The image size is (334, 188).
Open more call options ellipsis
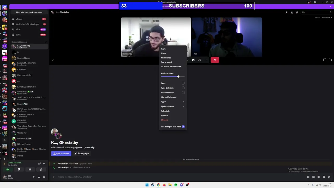click(206, 60)
